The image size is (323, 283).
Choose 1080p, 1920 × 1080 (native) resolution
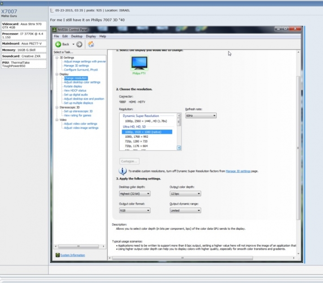tap(147, 132)
